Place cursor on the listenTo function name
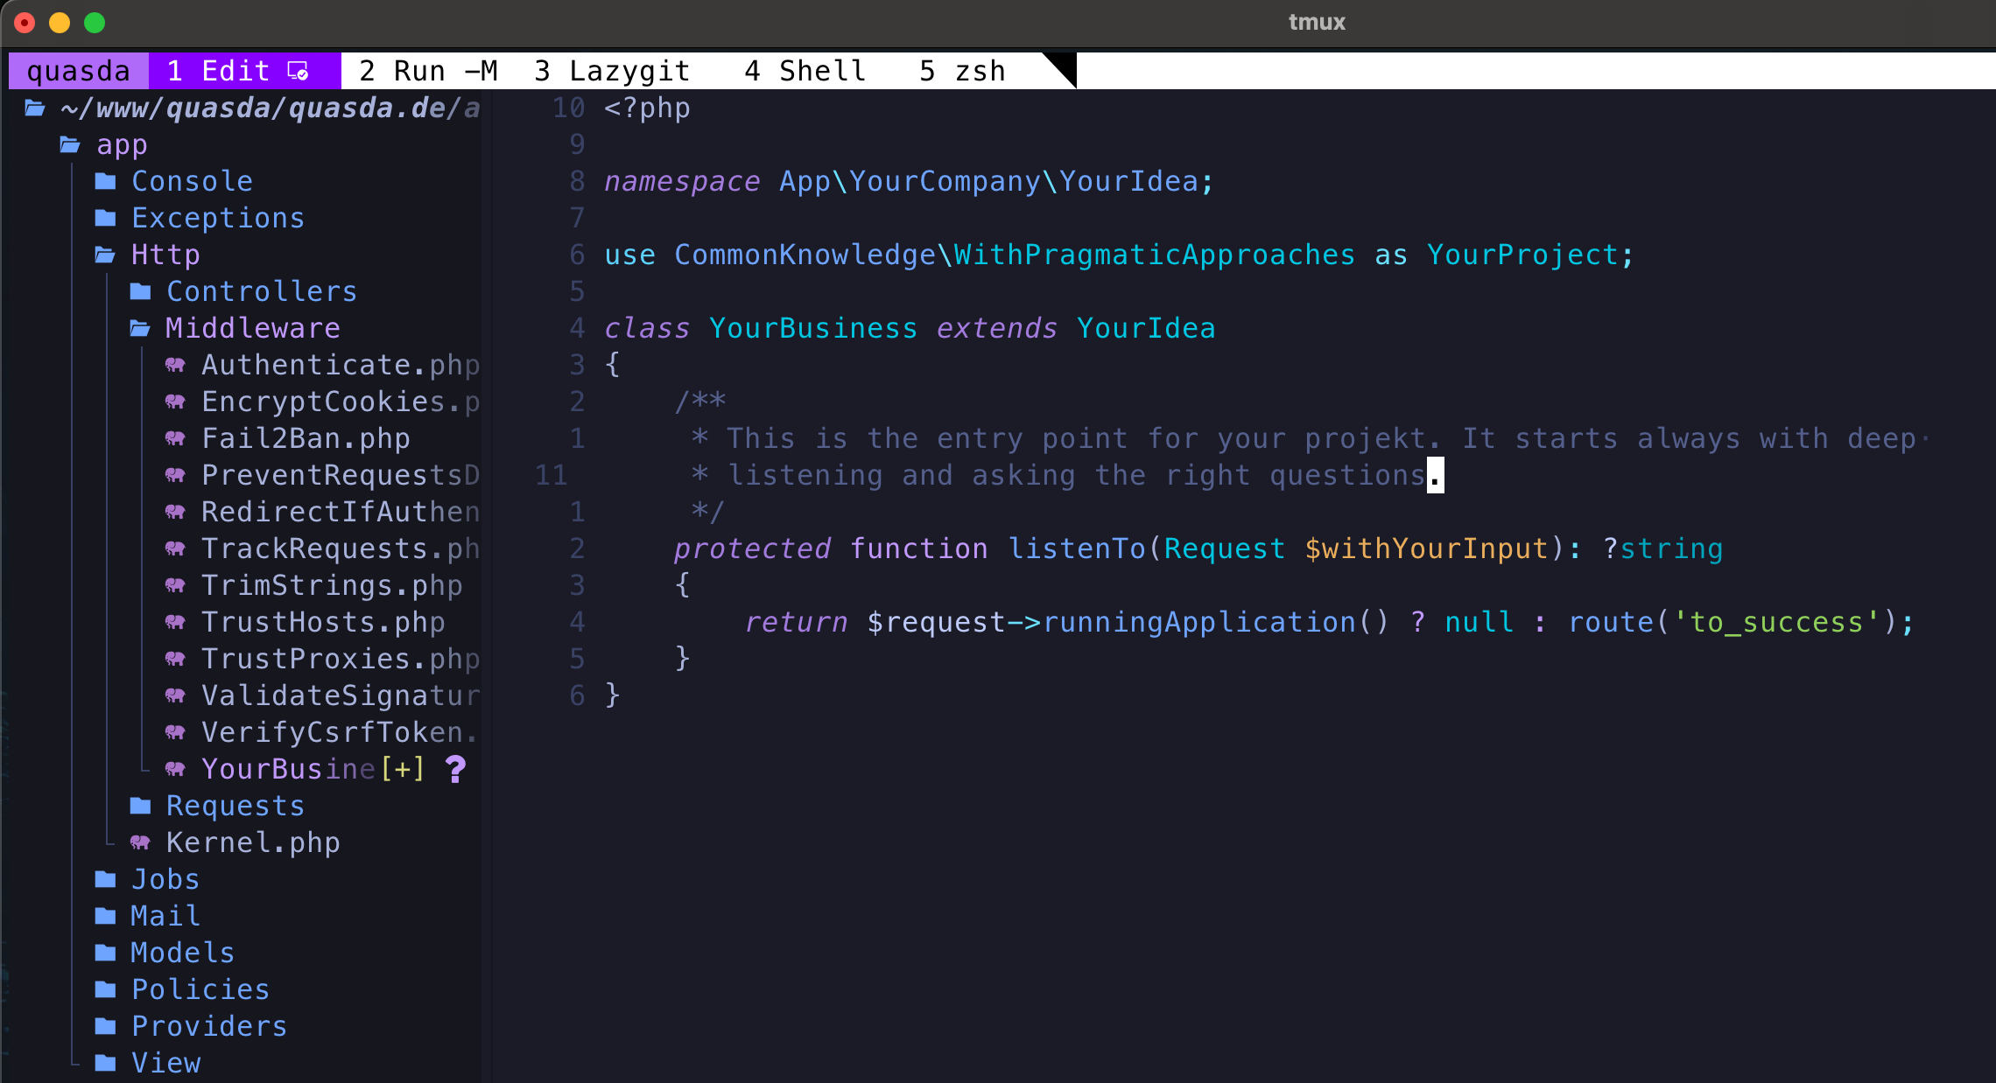The image size is (1996, 1083). pos(1076,548)
